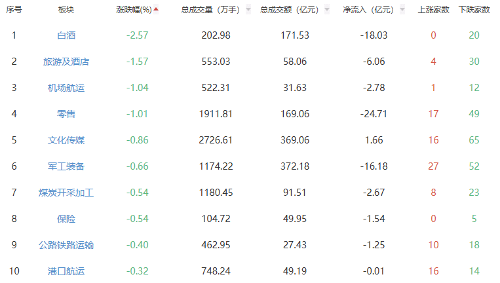Click the 板块 column header
Screen dimensions: 500x283
click(x=66, y=10)
